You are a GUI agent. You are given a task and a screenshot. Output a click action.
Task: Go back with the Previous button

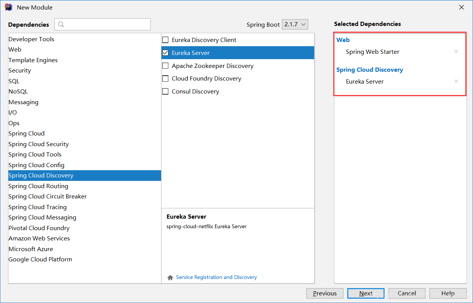click(x=325, y=293)
